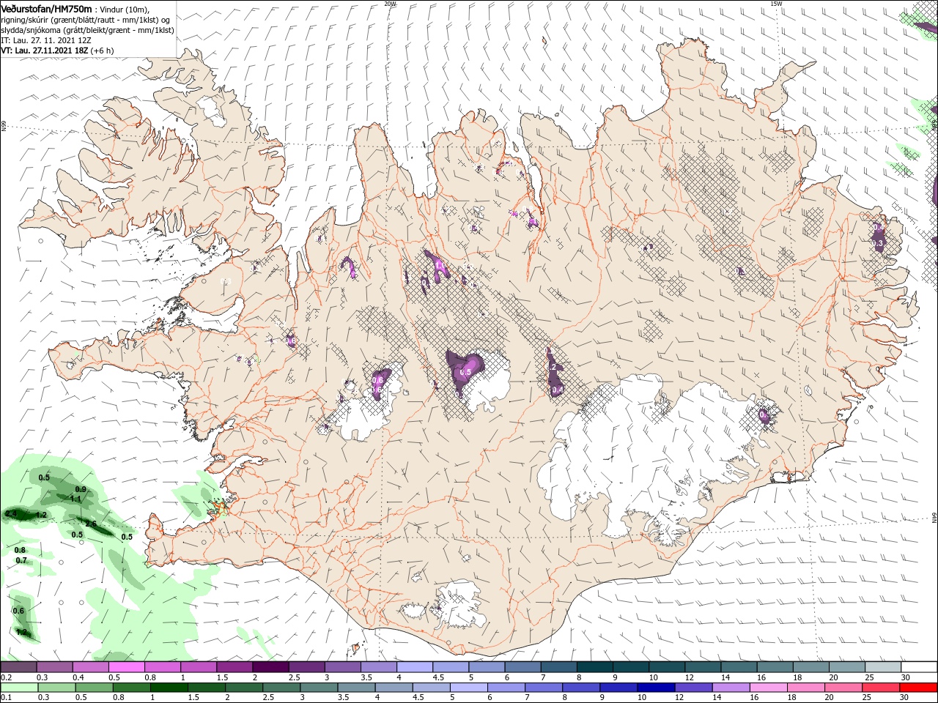Screen dimensions: 938x703
Task: Click the "slydda/snjókoma" legend description line
Action: (87, 30)
